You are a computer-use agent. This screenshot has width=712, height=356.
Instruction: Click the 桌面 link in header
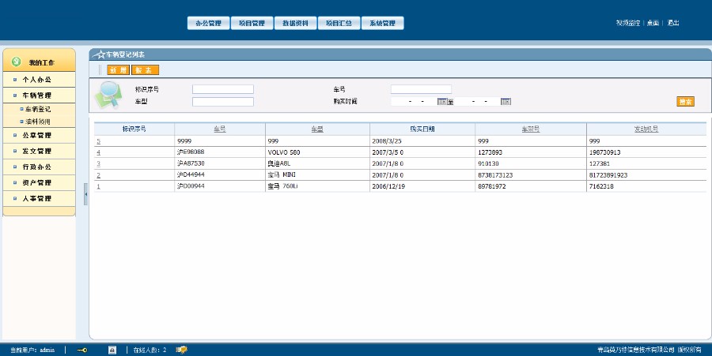[653, 23]
